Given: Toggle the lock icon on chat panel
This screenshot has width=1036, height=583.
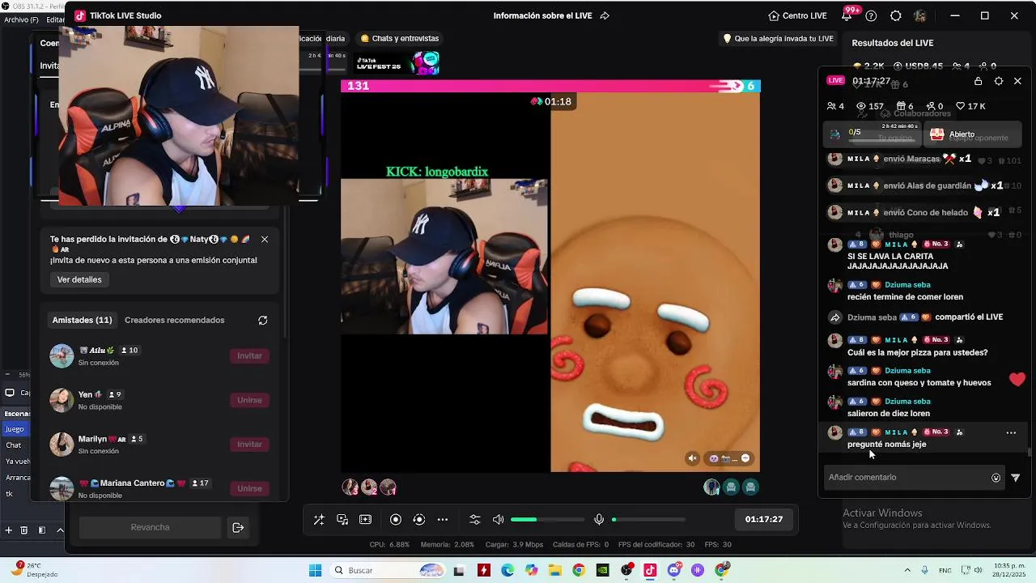Looking at the screenshot, I should pyautogui.click(x=978, y=81).
